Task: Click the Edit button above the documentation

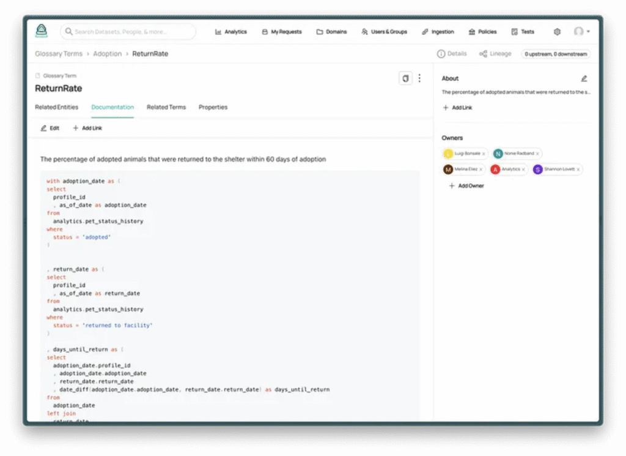Action: coord(50,128)
